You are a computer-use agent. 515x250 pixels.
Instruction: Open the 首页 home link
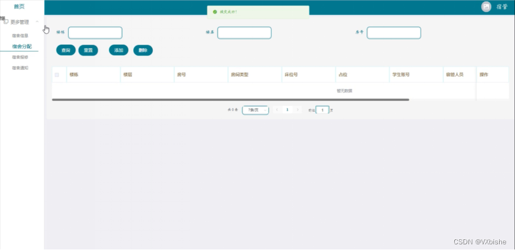[19, 7]
